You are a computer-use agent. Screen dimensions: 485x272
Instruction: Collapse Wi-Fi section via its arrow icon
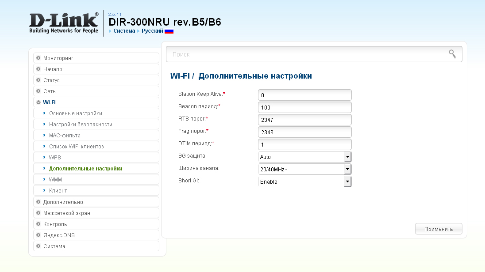[x=38, y=102]
